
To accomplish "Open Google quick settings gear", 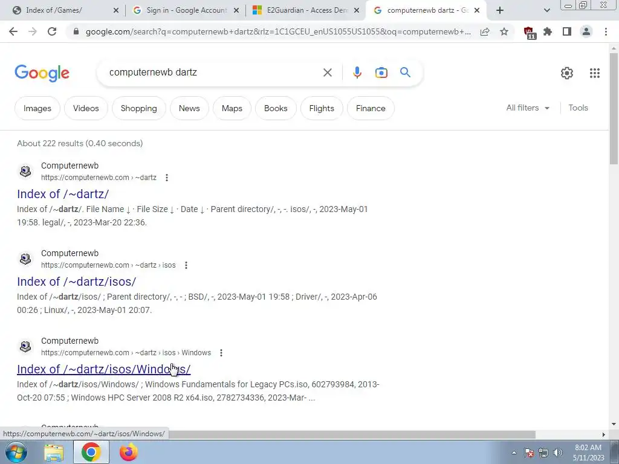I will coord(567,73).
